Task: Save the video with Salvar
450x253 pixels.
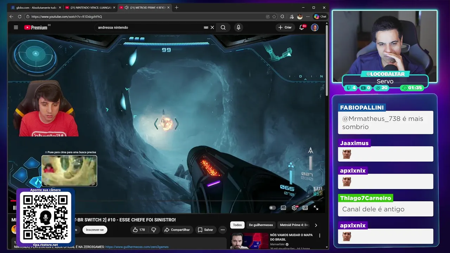Action: tap(205, 230)
